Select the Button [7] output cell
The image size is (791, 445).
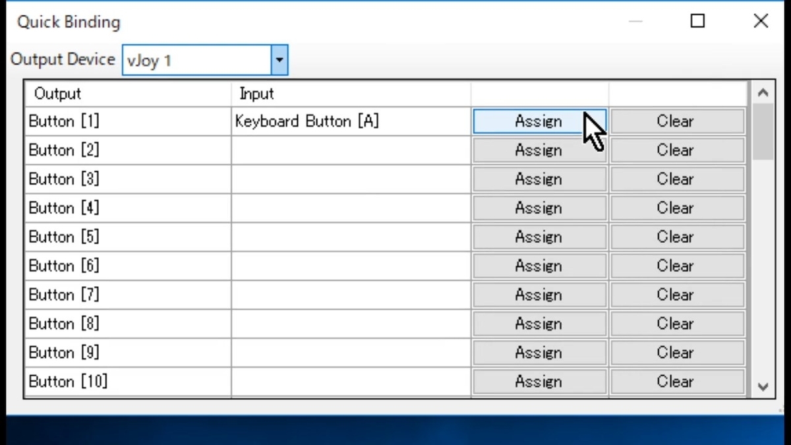(128, 295)
